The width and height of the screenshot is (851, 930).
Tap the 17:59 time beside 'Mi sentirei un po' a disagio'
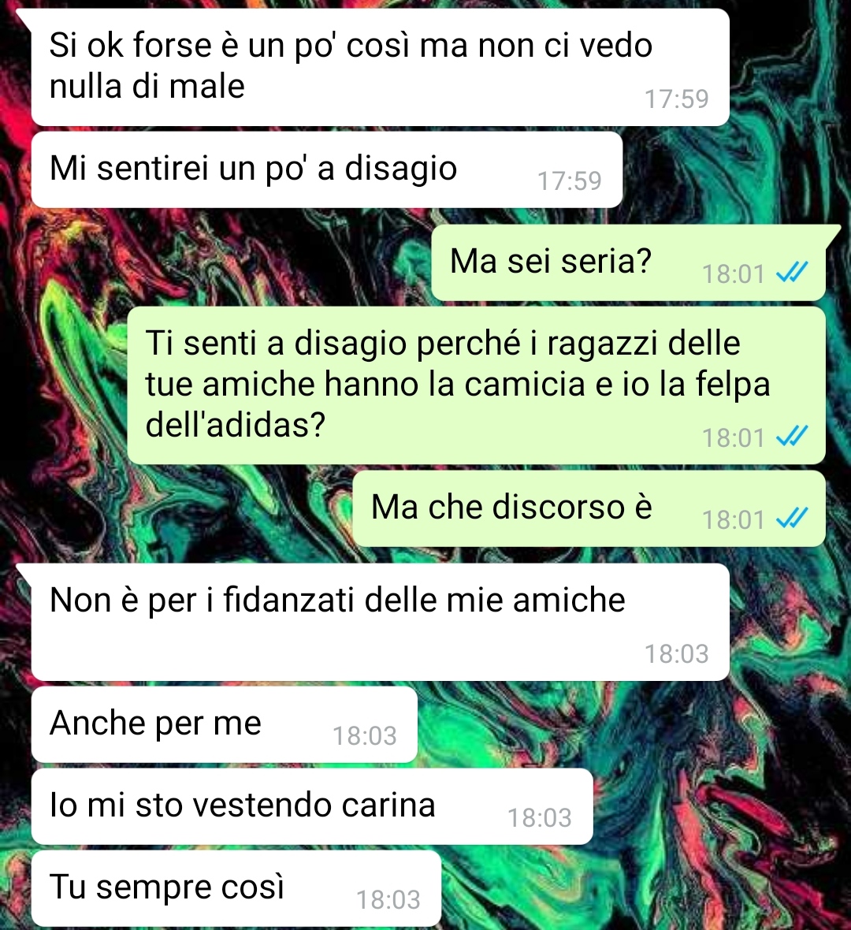click(570, 181)
